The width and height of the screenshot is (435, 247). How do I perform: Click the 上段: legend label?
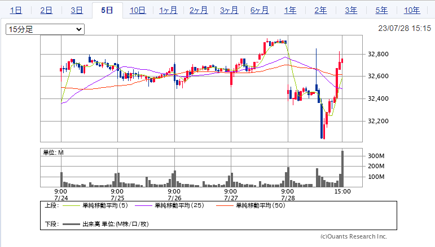click(52, 205)
